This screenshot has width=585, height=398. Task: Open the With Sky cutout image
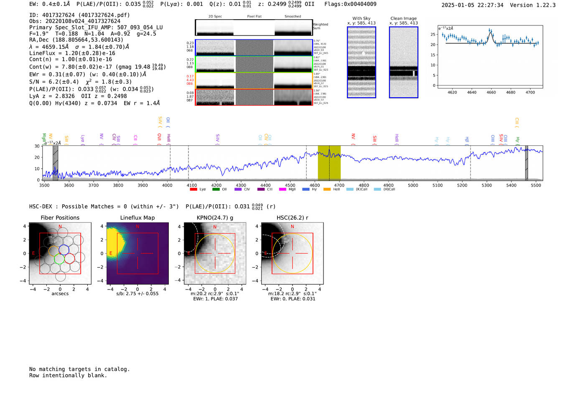coord(361,62)
